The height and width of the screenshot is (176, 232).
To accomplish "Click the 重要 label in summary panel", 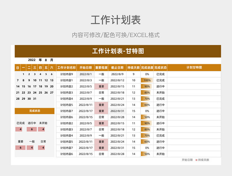I will pyautogui.click(x=21, y=142).
